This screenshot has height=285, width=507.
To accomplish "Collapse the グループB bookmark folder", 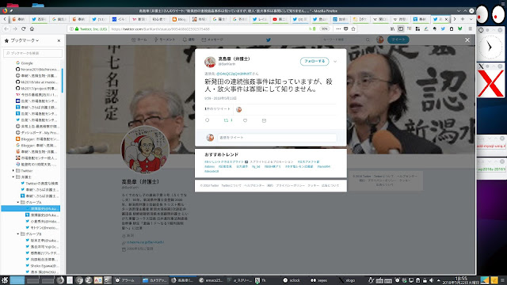I will click(x=18, y=234).
